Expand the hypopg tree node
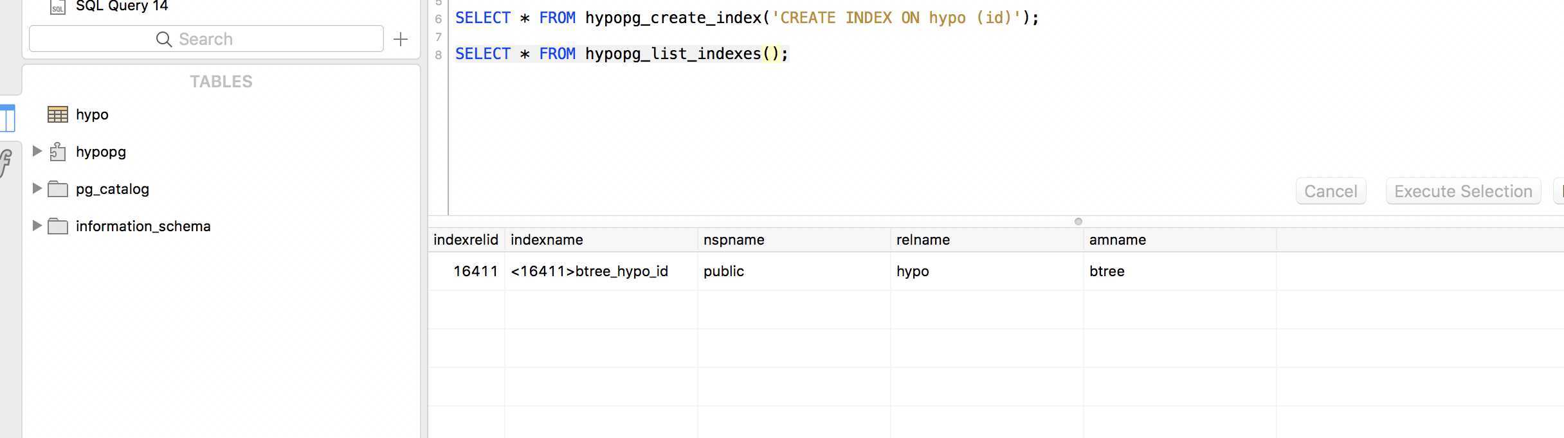Image resolution: width=1564 pixels, height=438 pixels. 37,151
